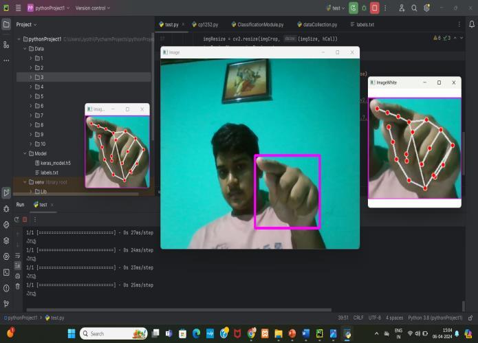Viewport: 478px width, 343px height.
Task: Open the test run configuration dropdown
Action: (x=336, y=8)
